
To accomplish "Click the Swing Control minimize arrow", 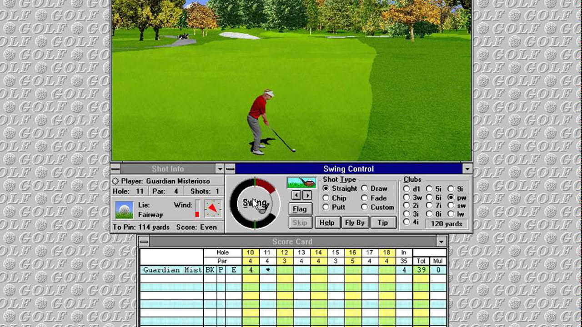I will [467, 169].
